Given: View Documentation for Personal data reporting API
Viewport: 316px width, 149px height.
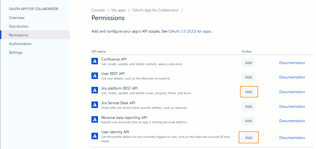Looking at the screenshot, I should pos(292,121).
